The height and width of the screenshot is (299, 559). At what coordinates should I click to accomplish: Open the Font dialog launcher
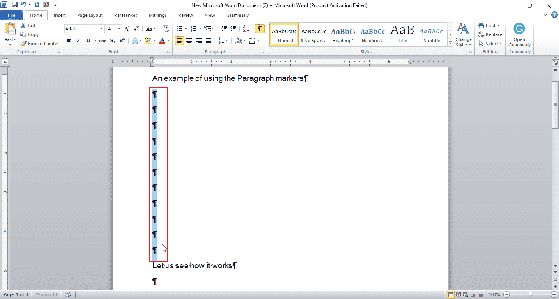pyautogui.click(x=169, y=52)
